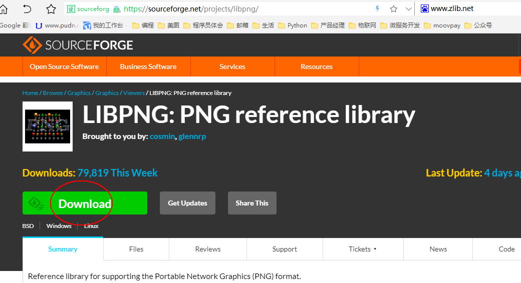This screenshot has height=283, width=521.
Task: Go to Home breadcrumb link
Action: [x=30, y=93]
